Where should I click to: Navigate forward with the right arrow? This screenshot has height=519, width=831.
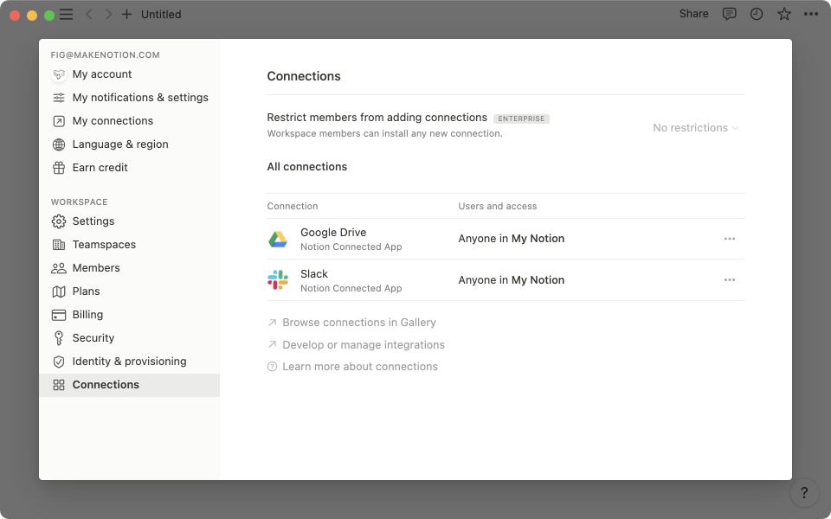click(x=108, y=15)
